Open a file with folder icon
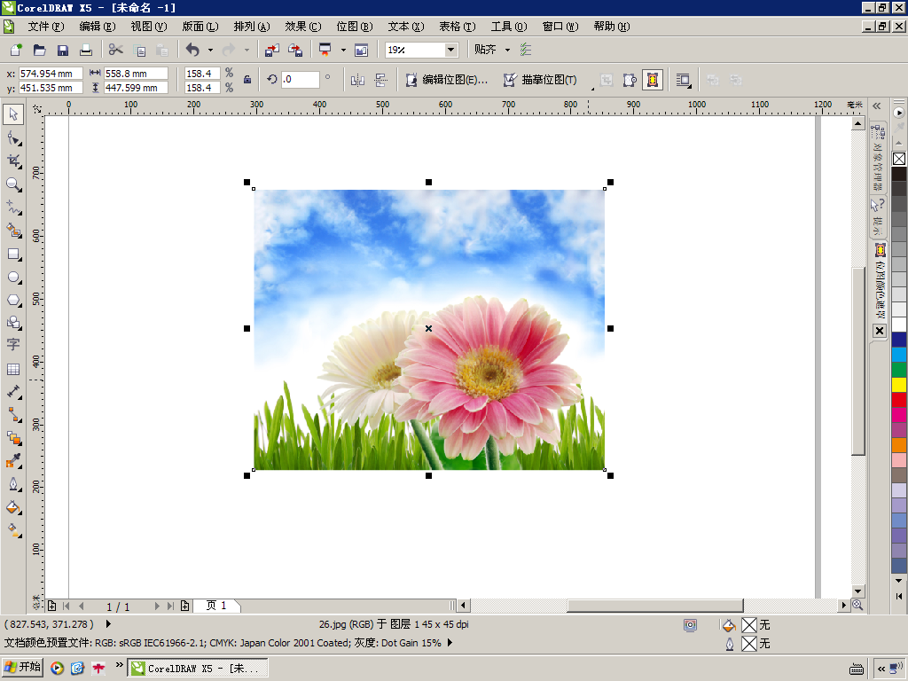The image size is (908, 681). pyautogui.click(x=39, y=50)
